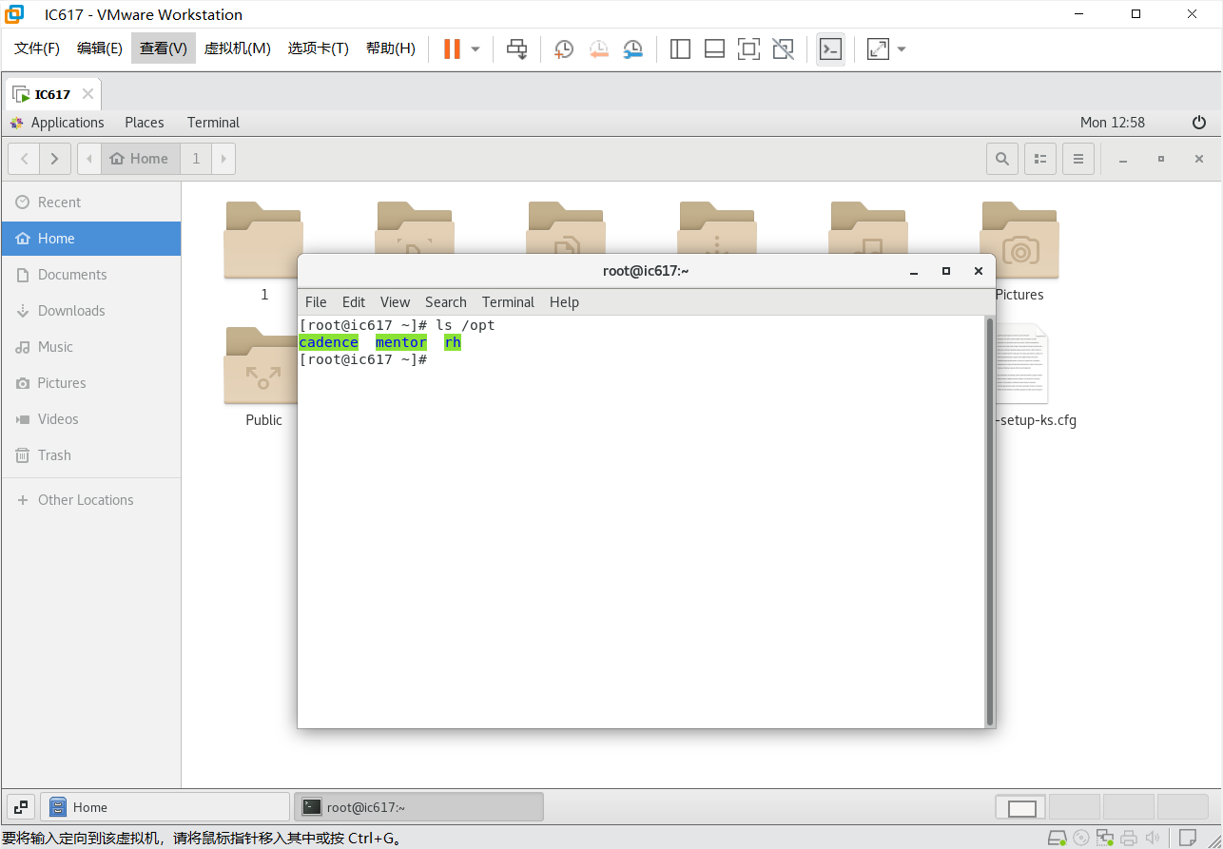The image size is (1223, 849).
Task: Open the terminal Edit menu
Action: click(x=354, y=302)
